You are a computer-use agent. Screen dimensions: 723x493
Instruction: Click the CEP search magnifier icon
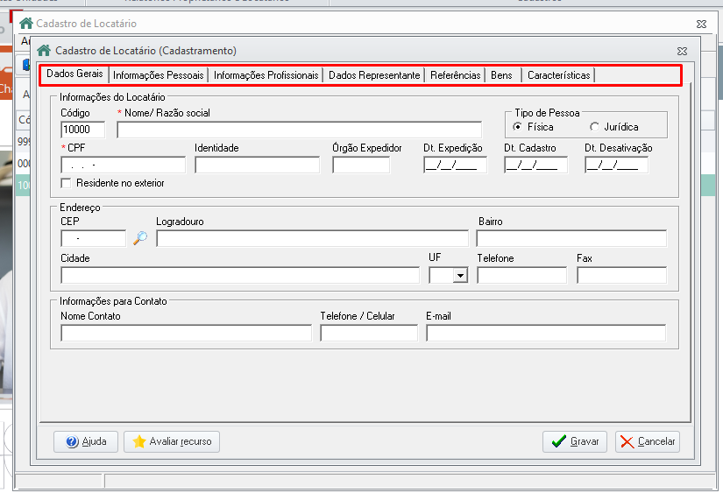140,238
